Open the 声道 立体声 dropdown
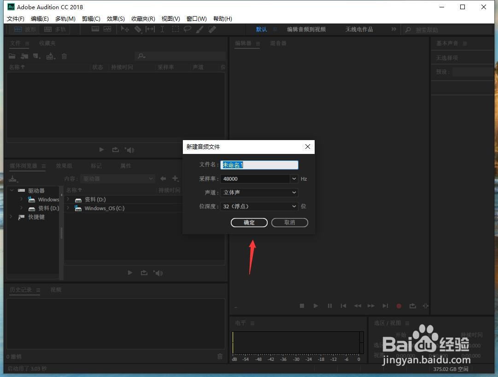This screenshot has height=377, width=498. click(x=259, y=193)
